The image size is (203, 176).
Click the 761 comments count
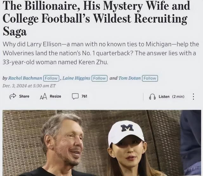pos(84,96)
